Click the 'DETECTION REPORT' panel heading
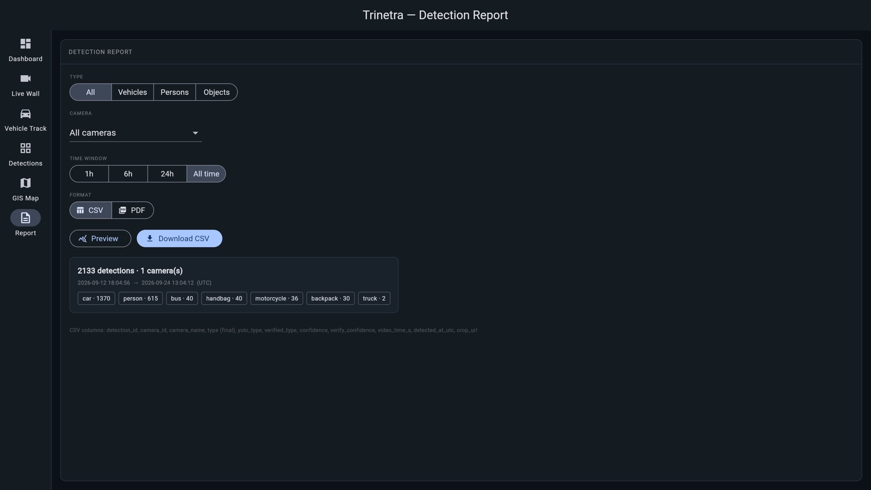 [101, 52]
